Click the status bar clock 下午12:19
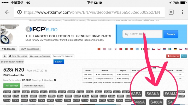188x105 pixels. pyautogui.click(x=95, y=3)
